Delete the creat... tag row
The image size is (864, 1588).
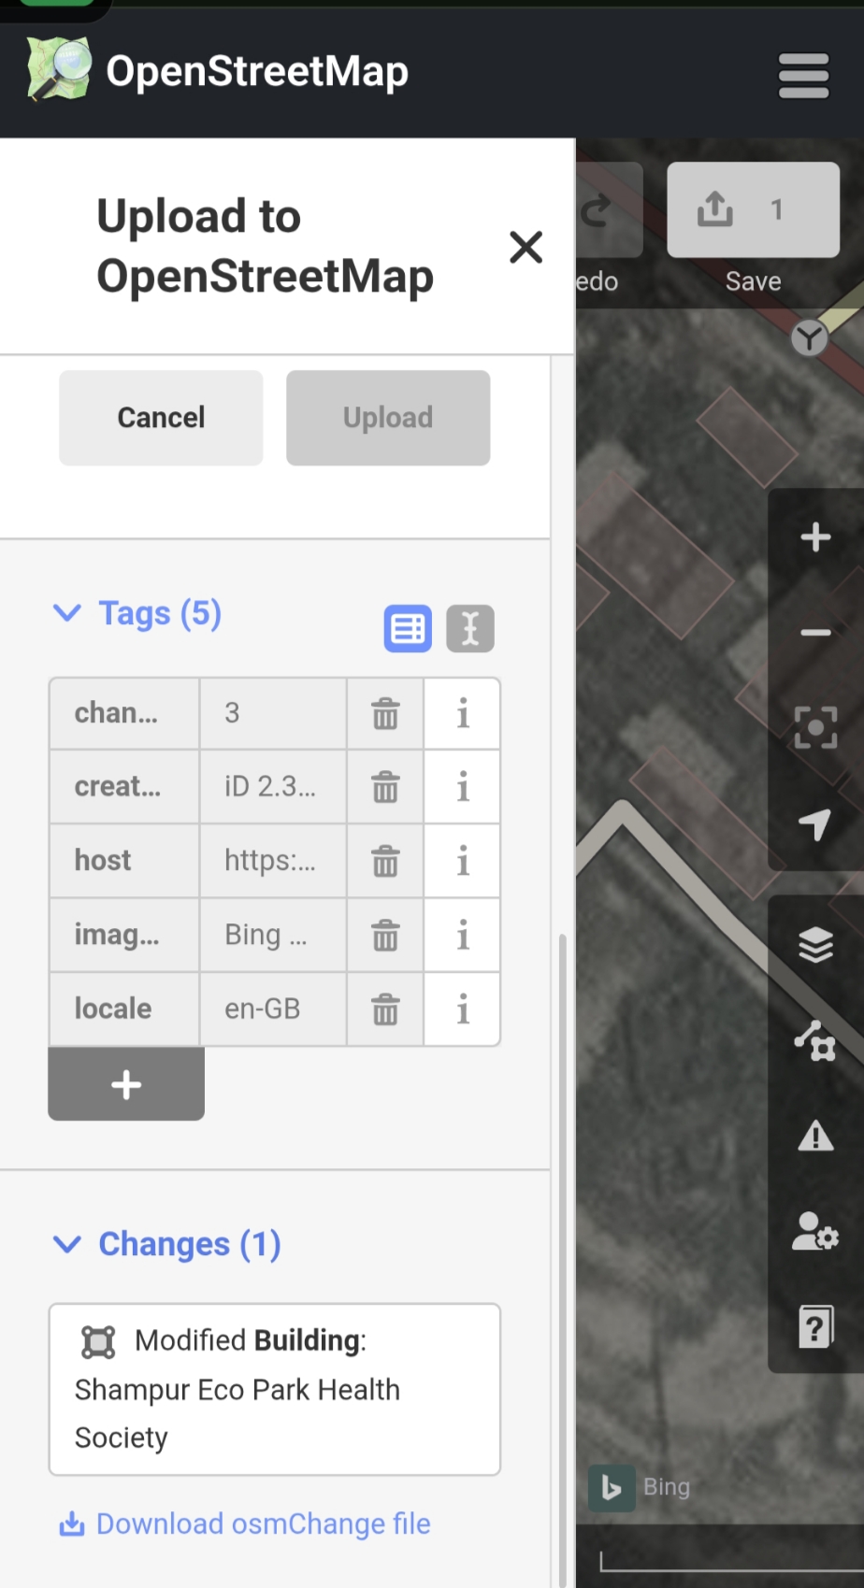pyautogui.click(x=385, y=787)
